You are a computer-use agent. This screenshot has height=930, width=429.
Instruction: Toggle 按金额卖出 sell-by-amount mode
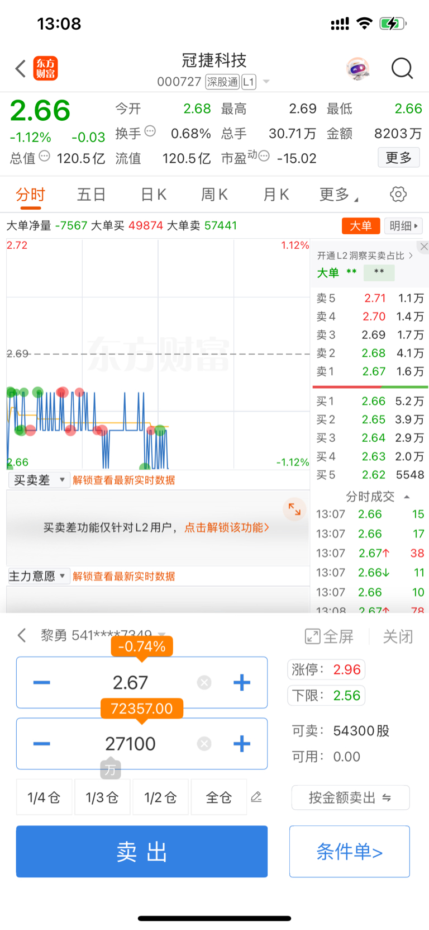[x=350, y=797]
